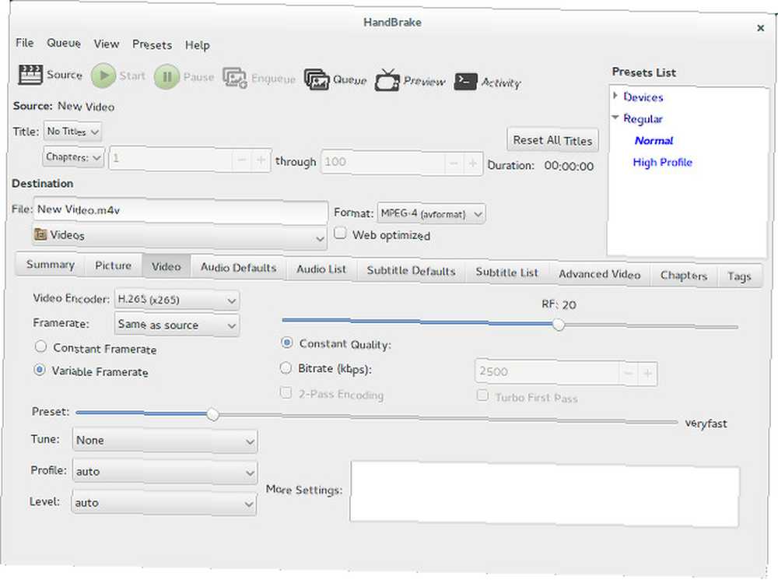The width and height of the screenshot is (778, 580).
Task: Open the Title dropdown showing No Titles
Action: [x=72, y=132]
